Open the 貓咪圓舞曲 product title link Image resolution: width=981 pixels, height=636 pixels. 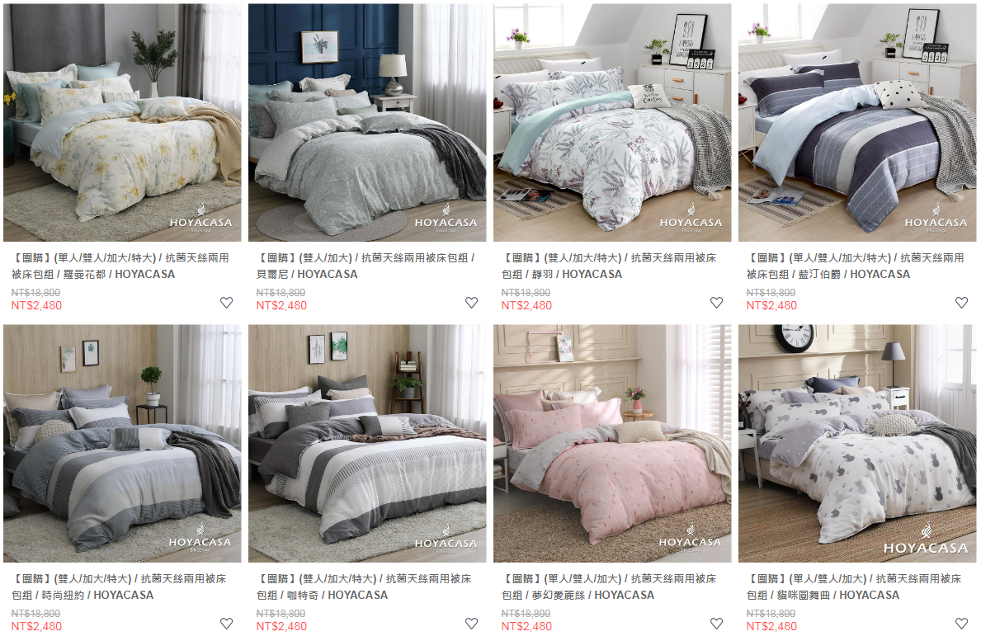tap(854, 587)
